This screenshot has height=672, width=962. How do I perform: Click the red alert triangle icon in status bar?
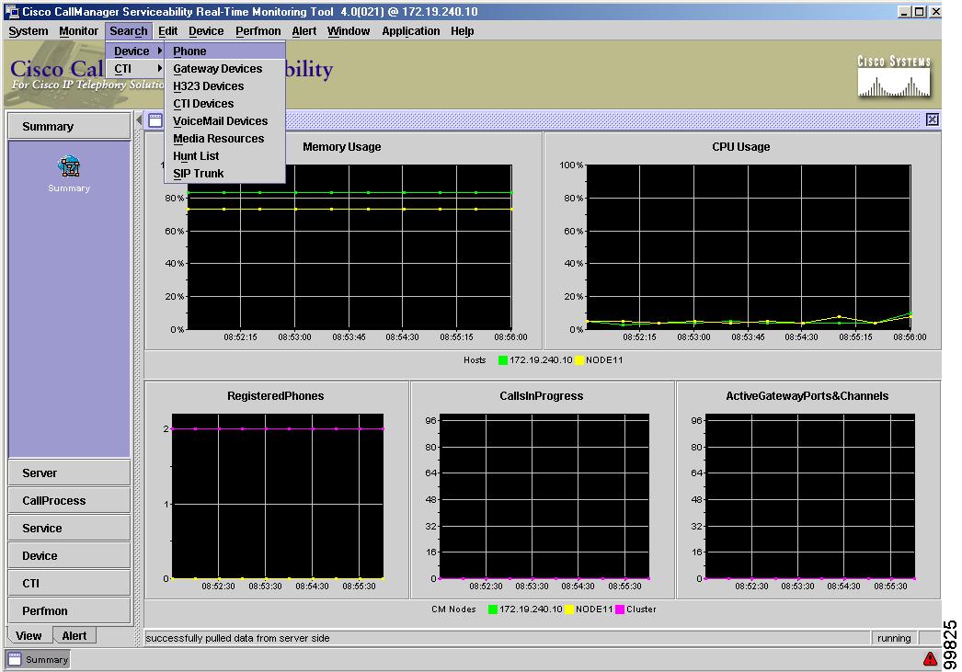[930, 658]
